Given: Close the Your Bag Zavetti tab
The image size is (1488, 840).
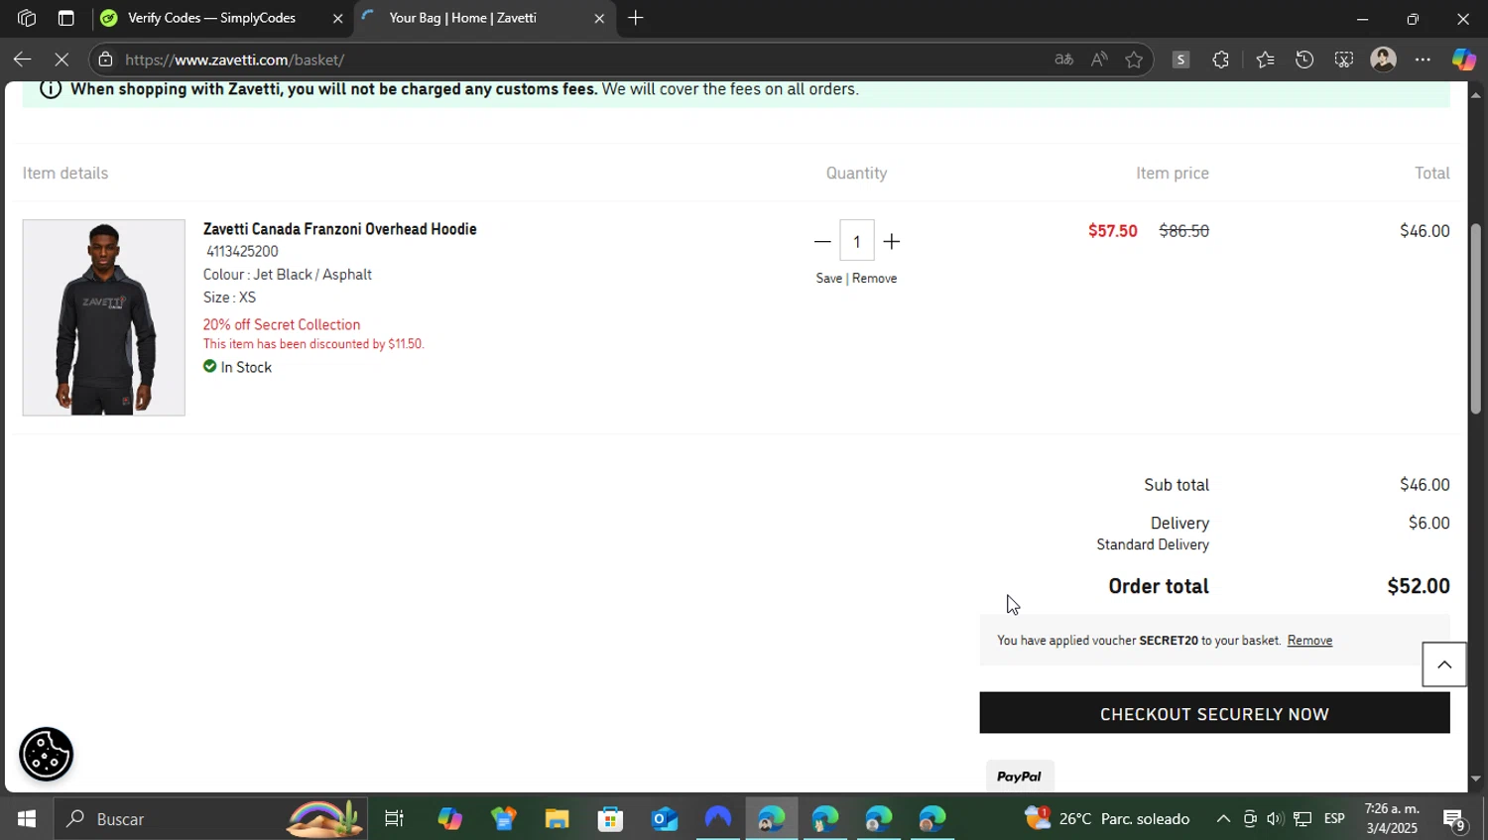Looking at the screenshot, I should 599,18.
